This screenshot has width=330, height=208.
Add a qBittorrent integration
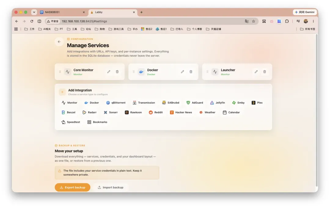116,103
